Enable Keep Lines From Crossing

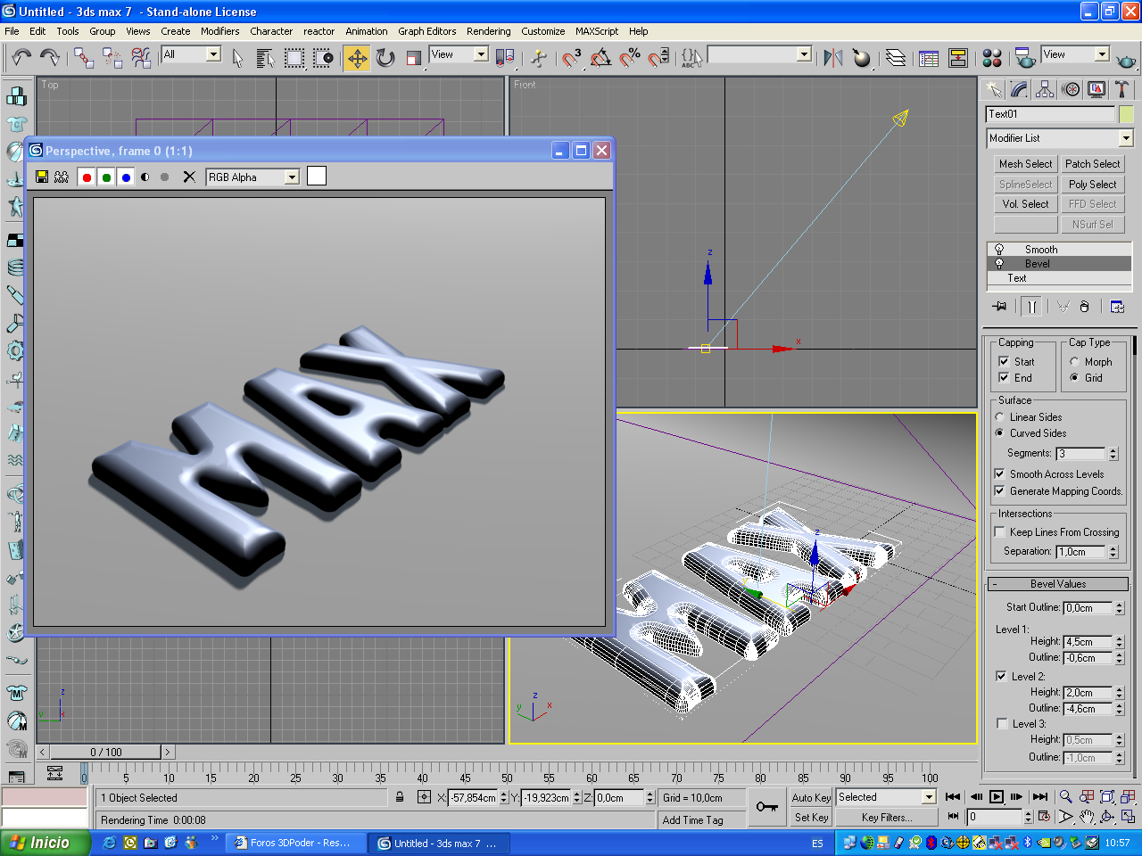(1000, 532)
